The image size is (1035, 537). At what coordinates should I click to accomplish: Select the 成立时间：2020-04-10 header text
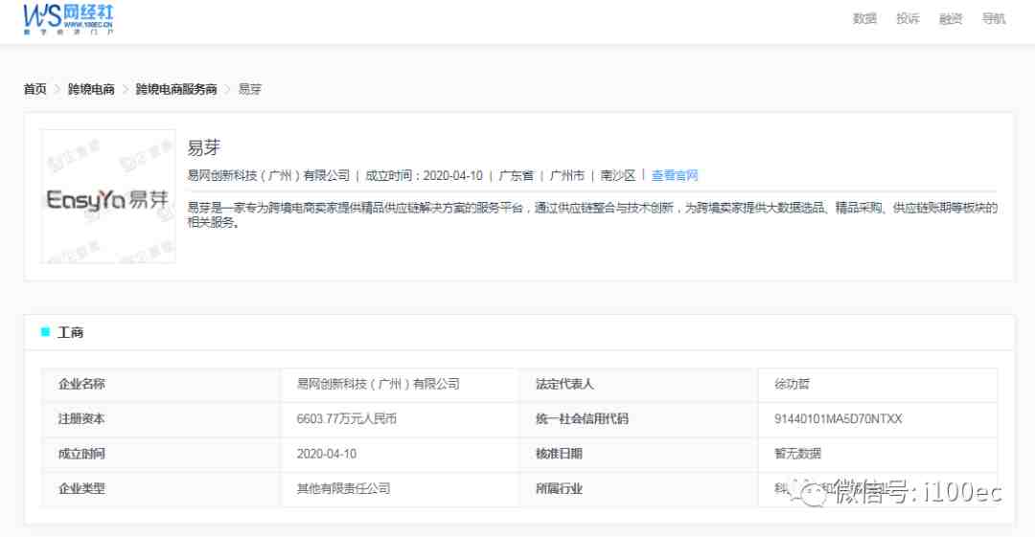424,175
